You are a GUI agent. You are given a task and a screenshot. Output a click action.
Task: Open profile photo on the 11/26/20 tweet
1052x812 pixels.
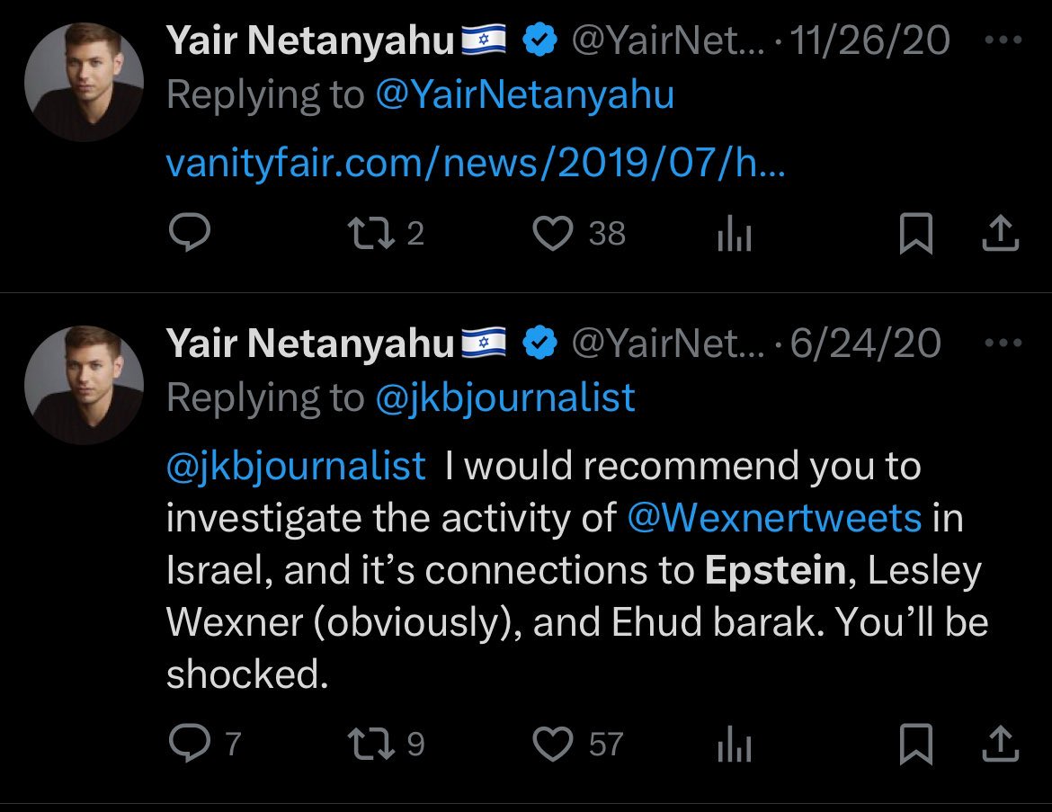(84, 82)
